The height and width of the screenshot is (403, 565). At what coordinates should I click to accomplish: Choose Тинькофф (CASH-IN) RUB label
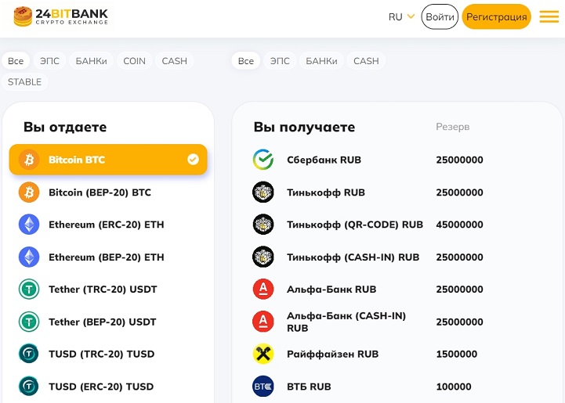[353, 257]
